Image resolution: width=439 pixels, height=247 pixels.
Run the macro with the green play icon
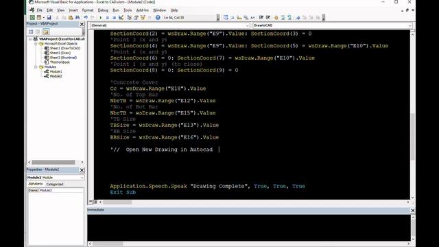[100, 18]
